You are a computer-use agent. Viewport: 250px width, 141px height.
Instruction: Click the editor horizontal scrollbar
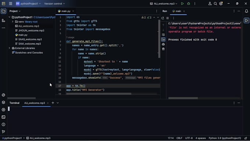pyautogui.click(x=99, y=94)
